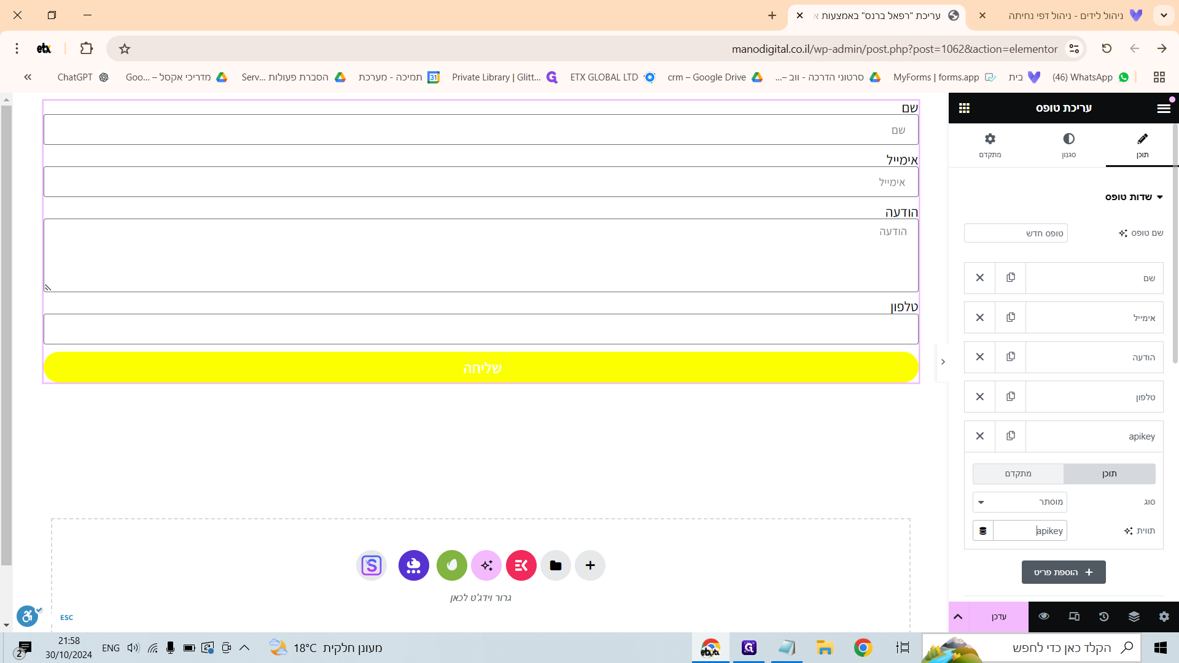The height and width of the screenshot is (663, 1179).
Task: Open the סוג field type dropdown
Action: tap(1019, 502)
